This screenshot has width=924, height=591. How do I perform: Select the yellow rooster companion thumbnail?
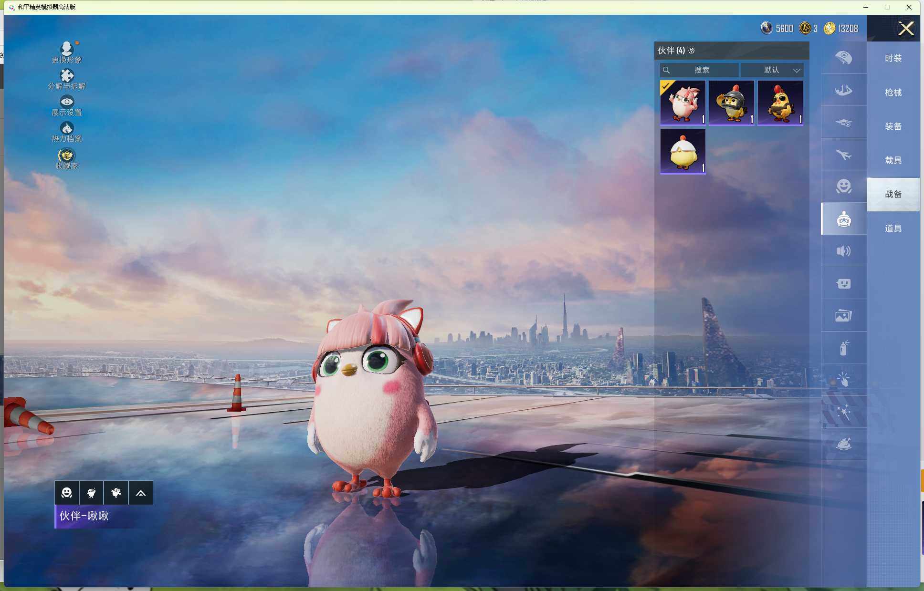point(780,103)
